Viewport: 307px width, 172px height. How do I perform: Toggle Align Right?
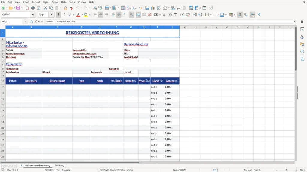pyautogui.click(x=106, y=15)
